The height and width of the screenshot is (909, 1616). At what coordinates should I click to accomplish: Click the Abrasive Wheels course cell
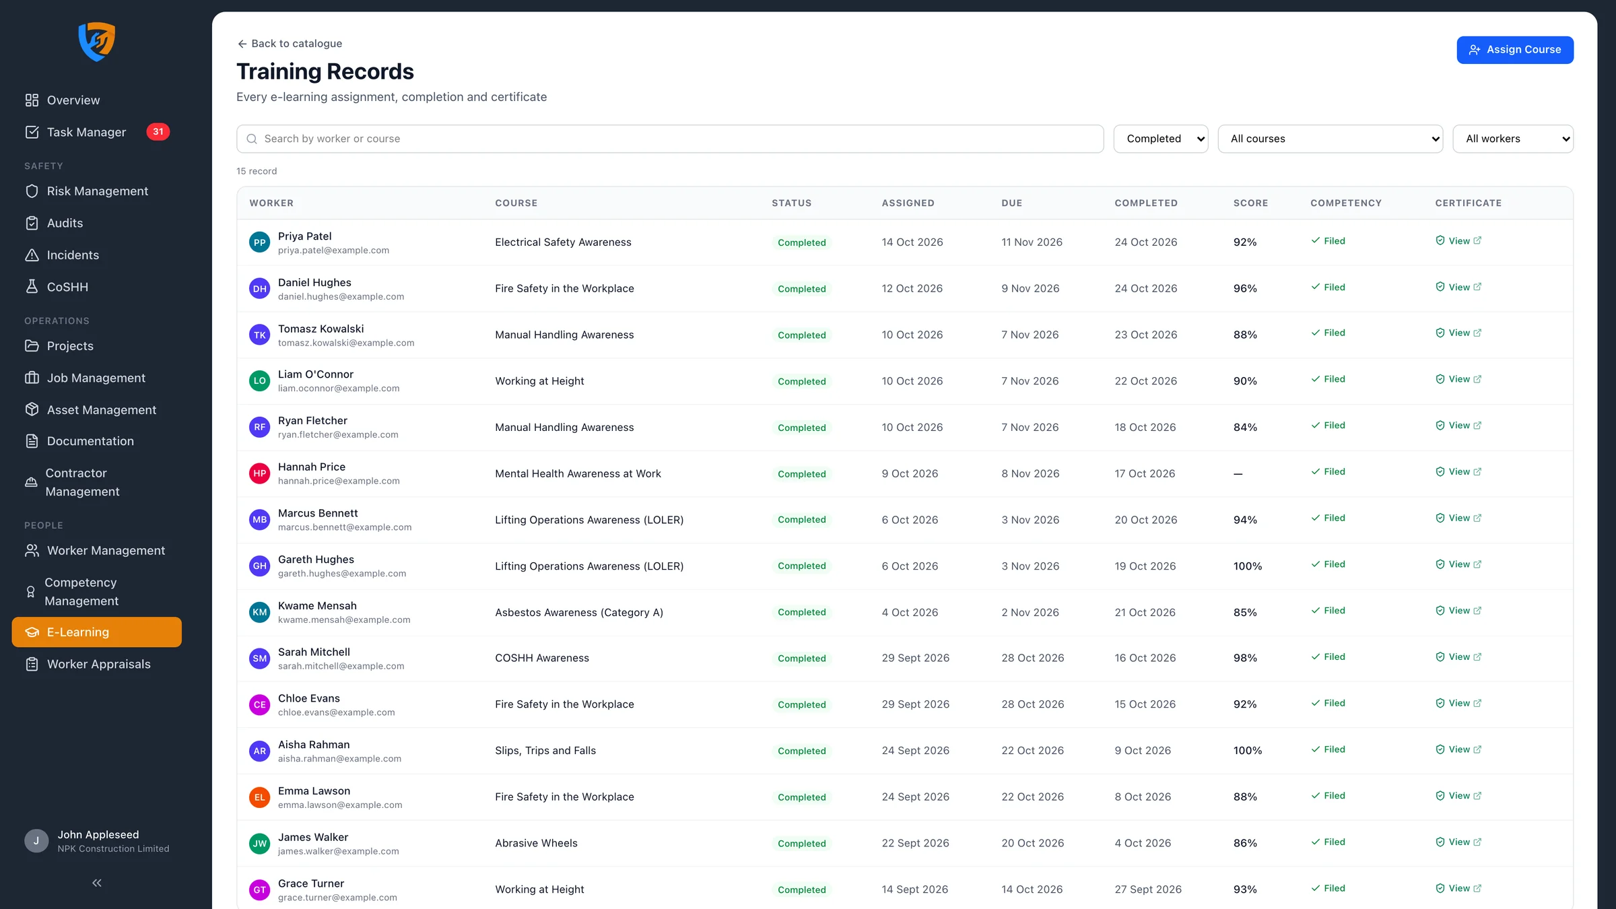coord(536,843)
